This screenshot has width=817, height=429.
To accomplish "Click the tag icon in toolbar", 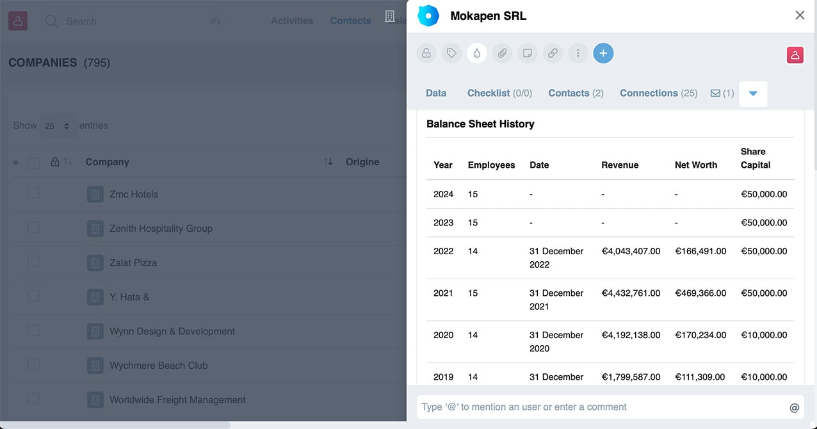I will tap(451, 54).
